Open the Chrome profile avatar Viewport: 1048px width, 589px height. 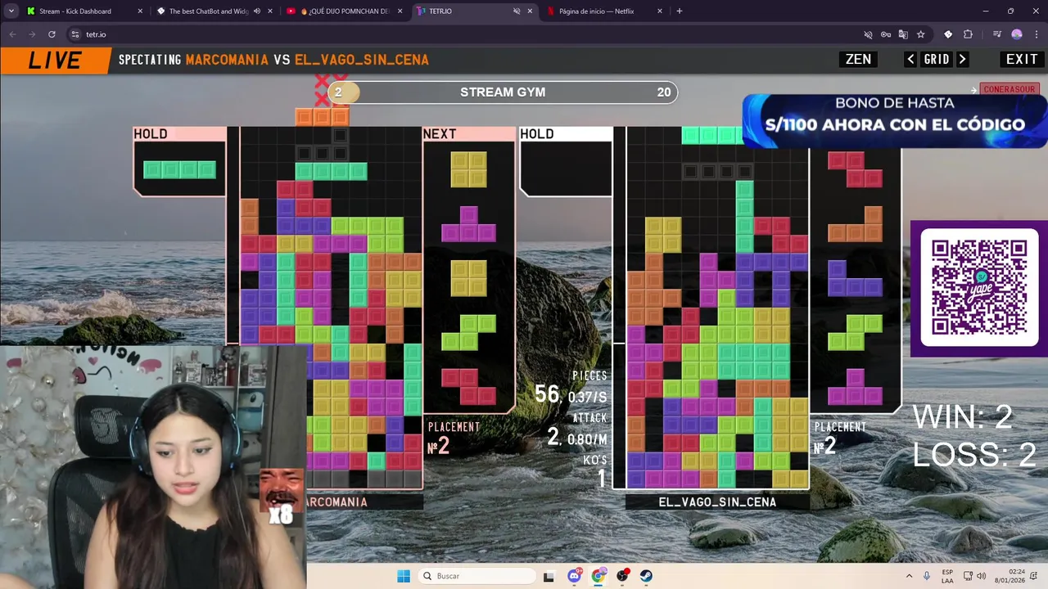[x=1017, y=34]
